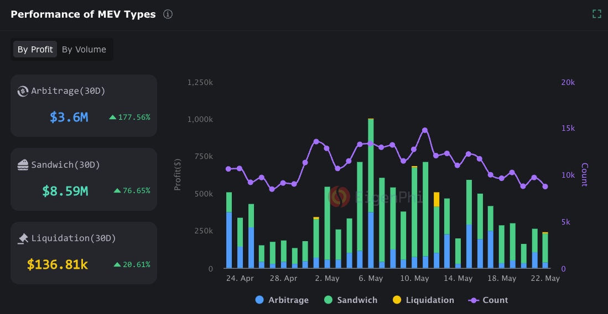Click the green arrow beside 76.65%
This screenshot has width=608, height=314.
pyautogui.click(x=117, y=190)
